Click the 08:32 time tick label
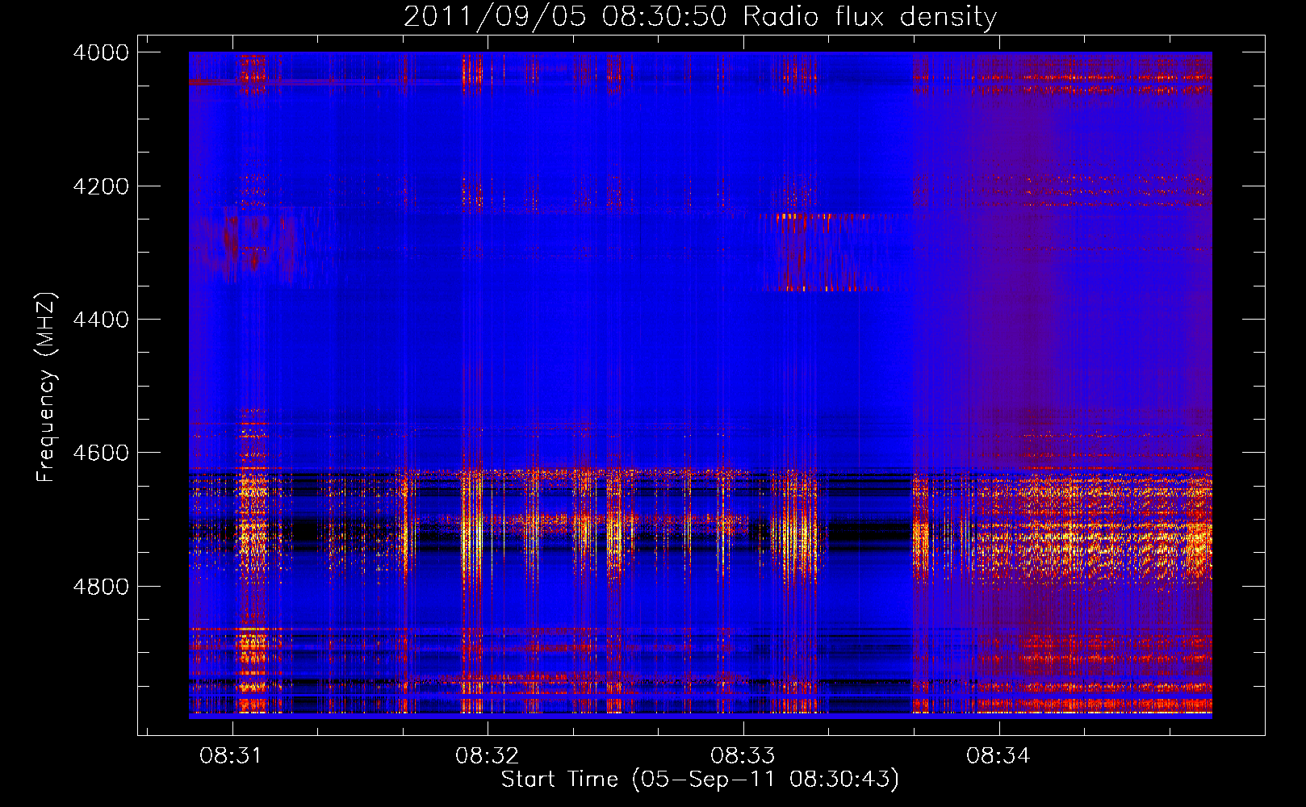 (x=487, y=755)
